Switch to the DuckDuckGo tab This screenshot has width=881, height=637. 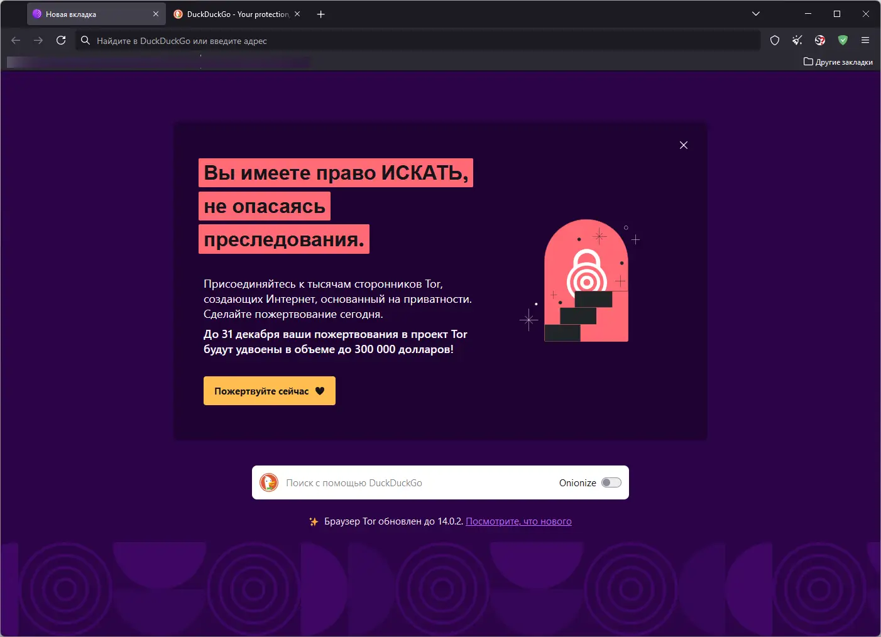[x=238, y=14]
